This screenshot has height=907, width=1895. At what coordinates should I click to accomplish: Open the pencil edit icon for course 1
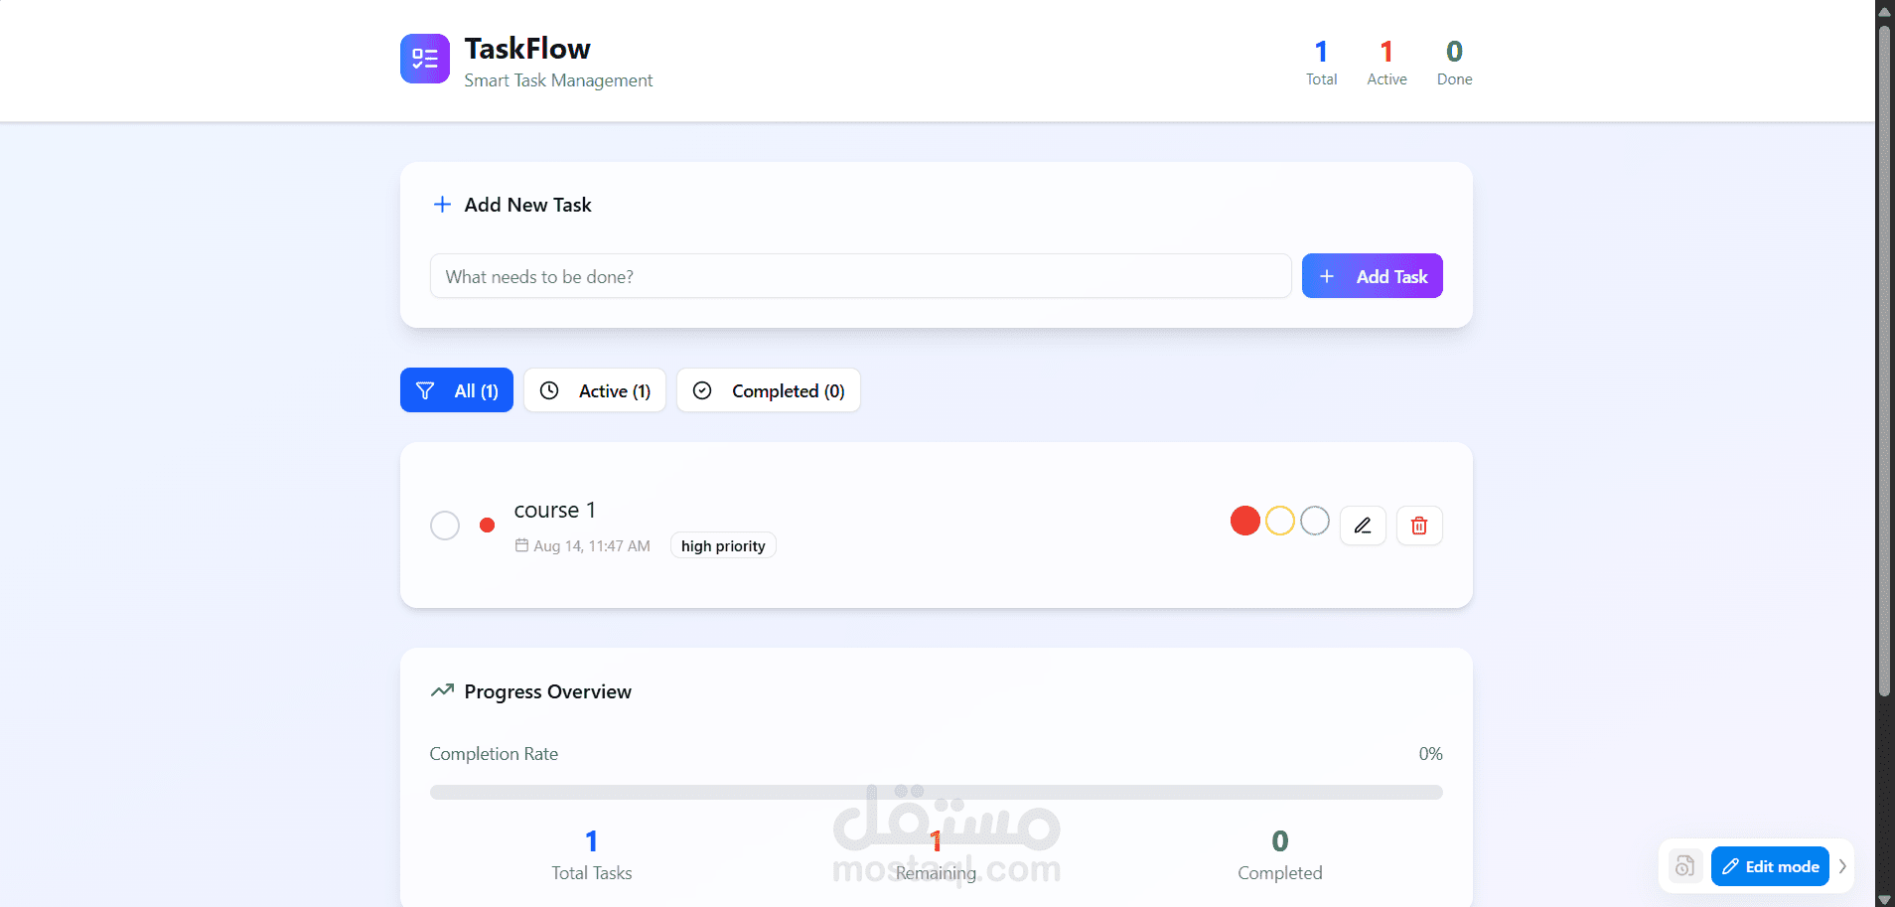tap(1363, 525)
